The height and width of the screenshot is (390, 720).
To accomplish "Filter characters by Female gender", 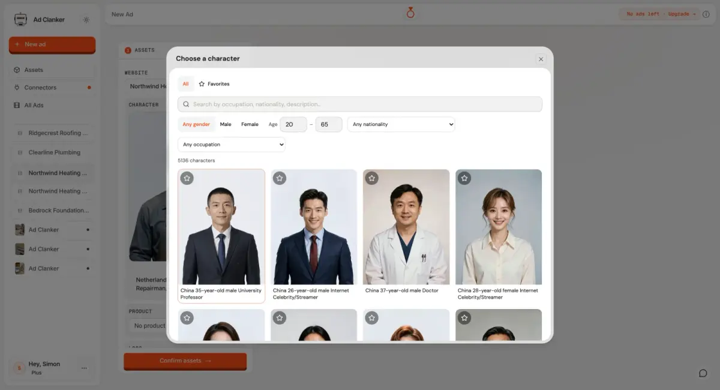I will [x=250, y=124].
